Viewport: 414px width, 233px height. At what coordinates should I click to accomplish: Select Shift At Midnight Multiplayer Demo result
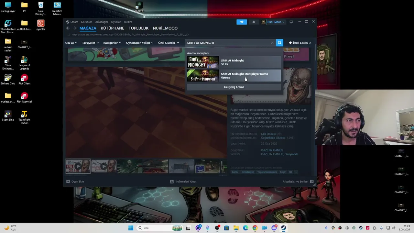pos(234,75)
